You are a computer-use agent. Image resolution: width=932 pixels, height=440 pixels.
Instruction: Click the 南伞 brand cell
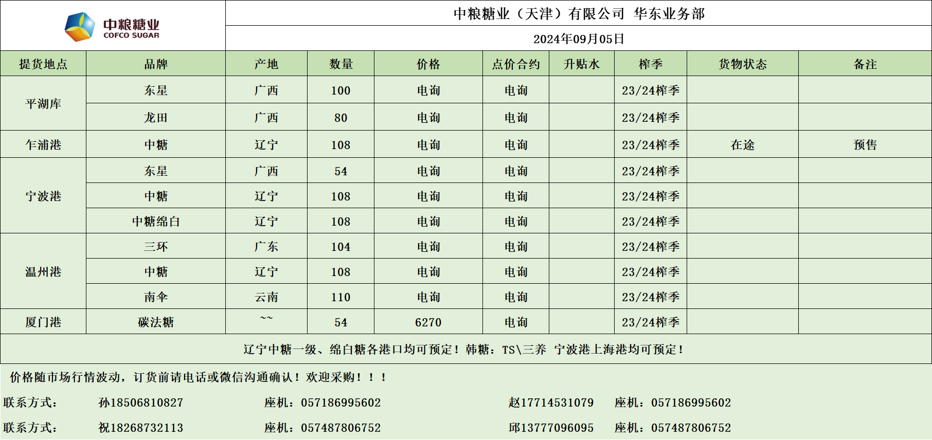tap(156, 297)
